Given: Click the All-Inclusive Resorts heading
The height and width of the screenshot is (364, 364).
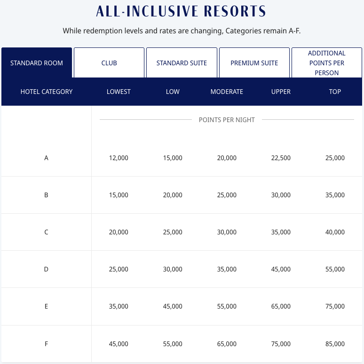Looking at the screenshot, I should [x=181, y=12].
